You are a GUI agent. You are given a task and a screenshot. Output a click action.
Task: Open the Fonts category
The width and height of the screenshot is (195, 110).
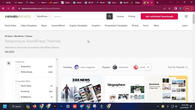point(146,25)
